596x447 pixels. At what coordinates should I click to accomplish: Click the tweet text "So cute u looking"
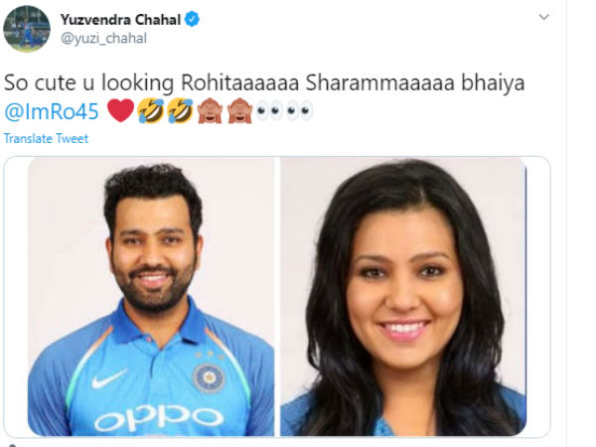click(x=89, y=82)
